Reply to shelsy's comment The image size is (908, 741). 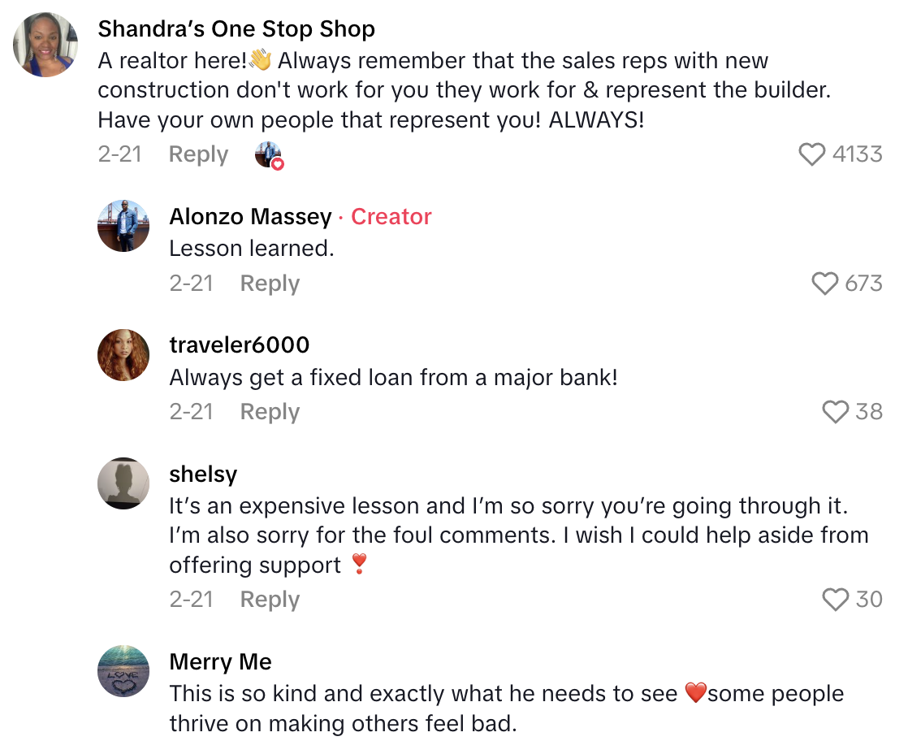click(x=270, y=600)
